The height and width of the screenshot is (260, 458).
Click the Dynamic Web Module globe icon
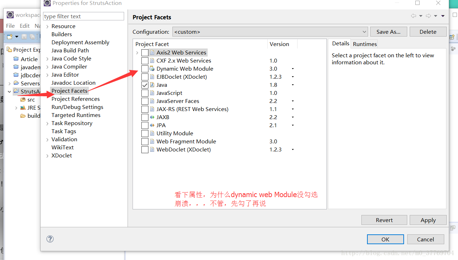coord(152,69)
